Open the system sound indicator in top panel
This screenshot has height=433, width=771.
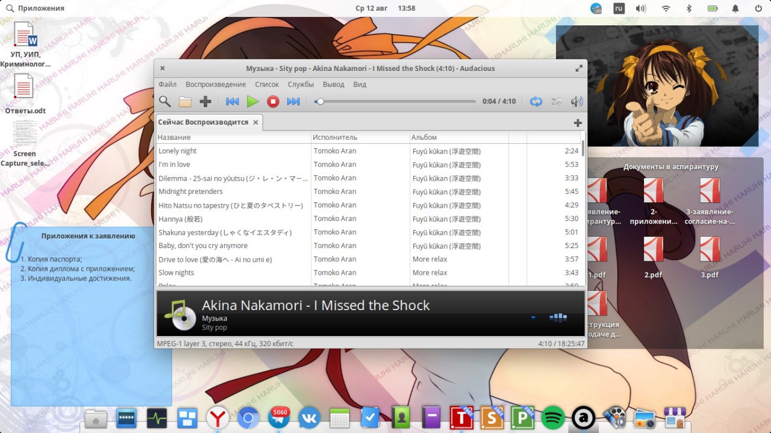641,8
